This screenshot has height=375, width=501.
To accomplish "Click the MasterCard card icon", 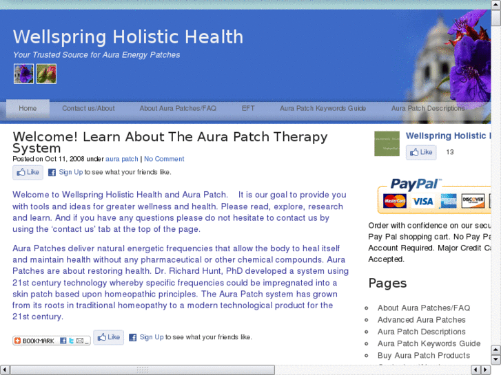I will (395, 201).
